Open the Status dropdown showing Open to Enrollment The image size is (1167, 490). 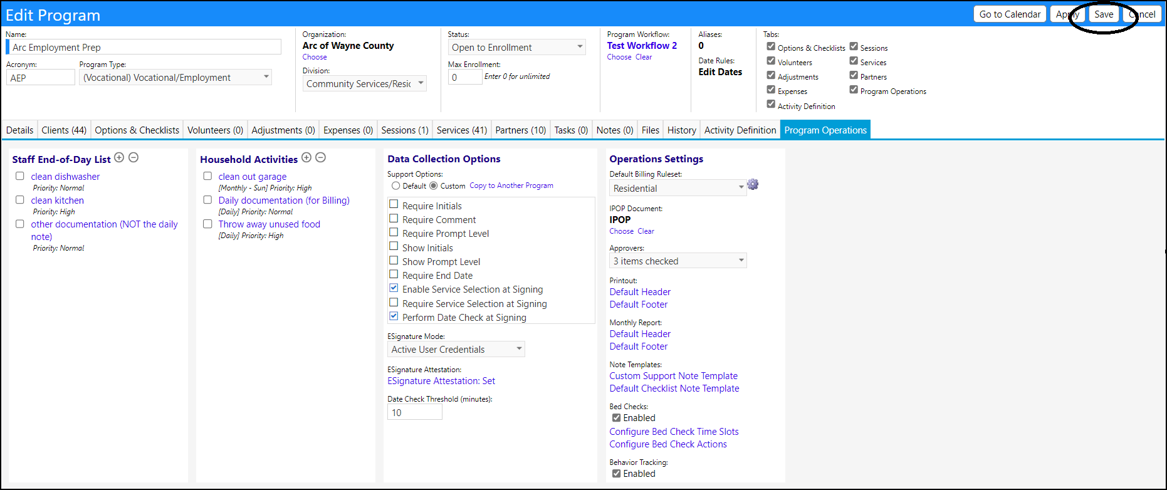point(517,47)
